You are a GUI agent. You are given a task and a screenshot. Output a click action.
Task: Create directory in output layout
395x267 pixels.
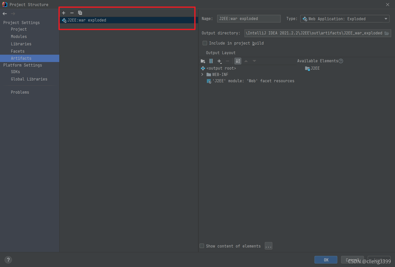click(203, 61)
